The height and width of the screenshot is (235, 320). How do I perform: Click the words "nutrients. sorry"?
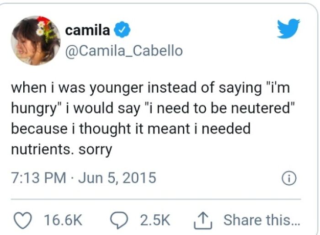pyautogui.click(x=62, y=150)
